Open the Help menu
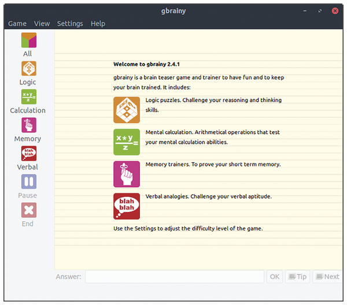Image resolution: width=347 pixels, height=305 pixels. (98, 24)
